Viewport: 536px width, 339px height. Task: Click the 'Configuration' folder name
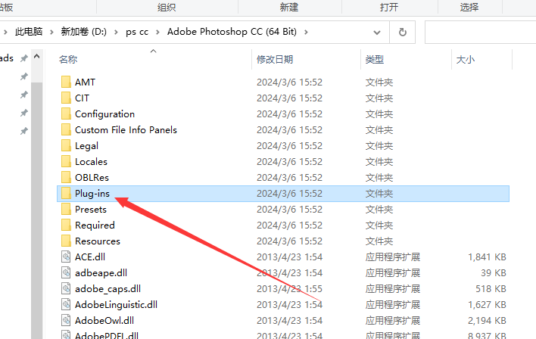tap(104, 114)
